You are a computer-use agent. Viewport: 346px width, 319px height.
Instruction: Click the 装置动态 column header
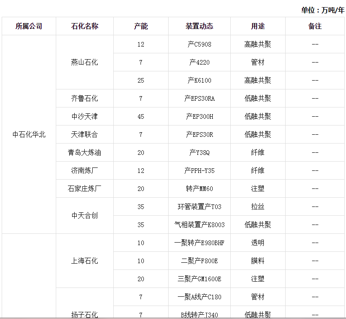coord(200,26)
